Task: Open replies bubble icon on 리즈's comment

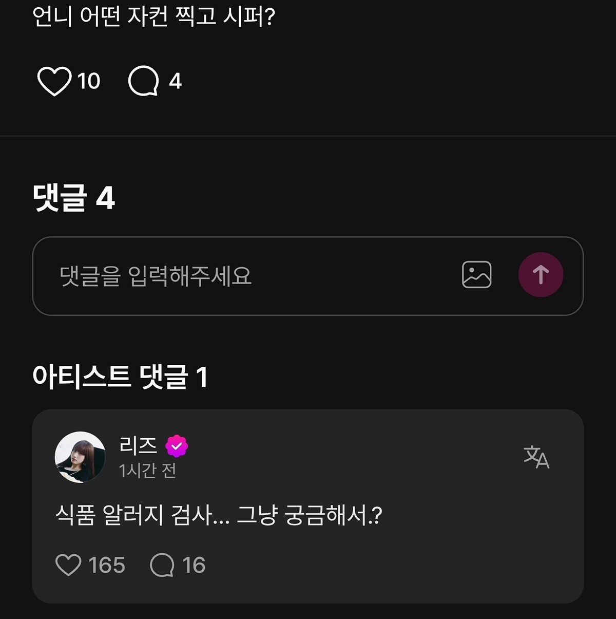Action: pos(162,565)
